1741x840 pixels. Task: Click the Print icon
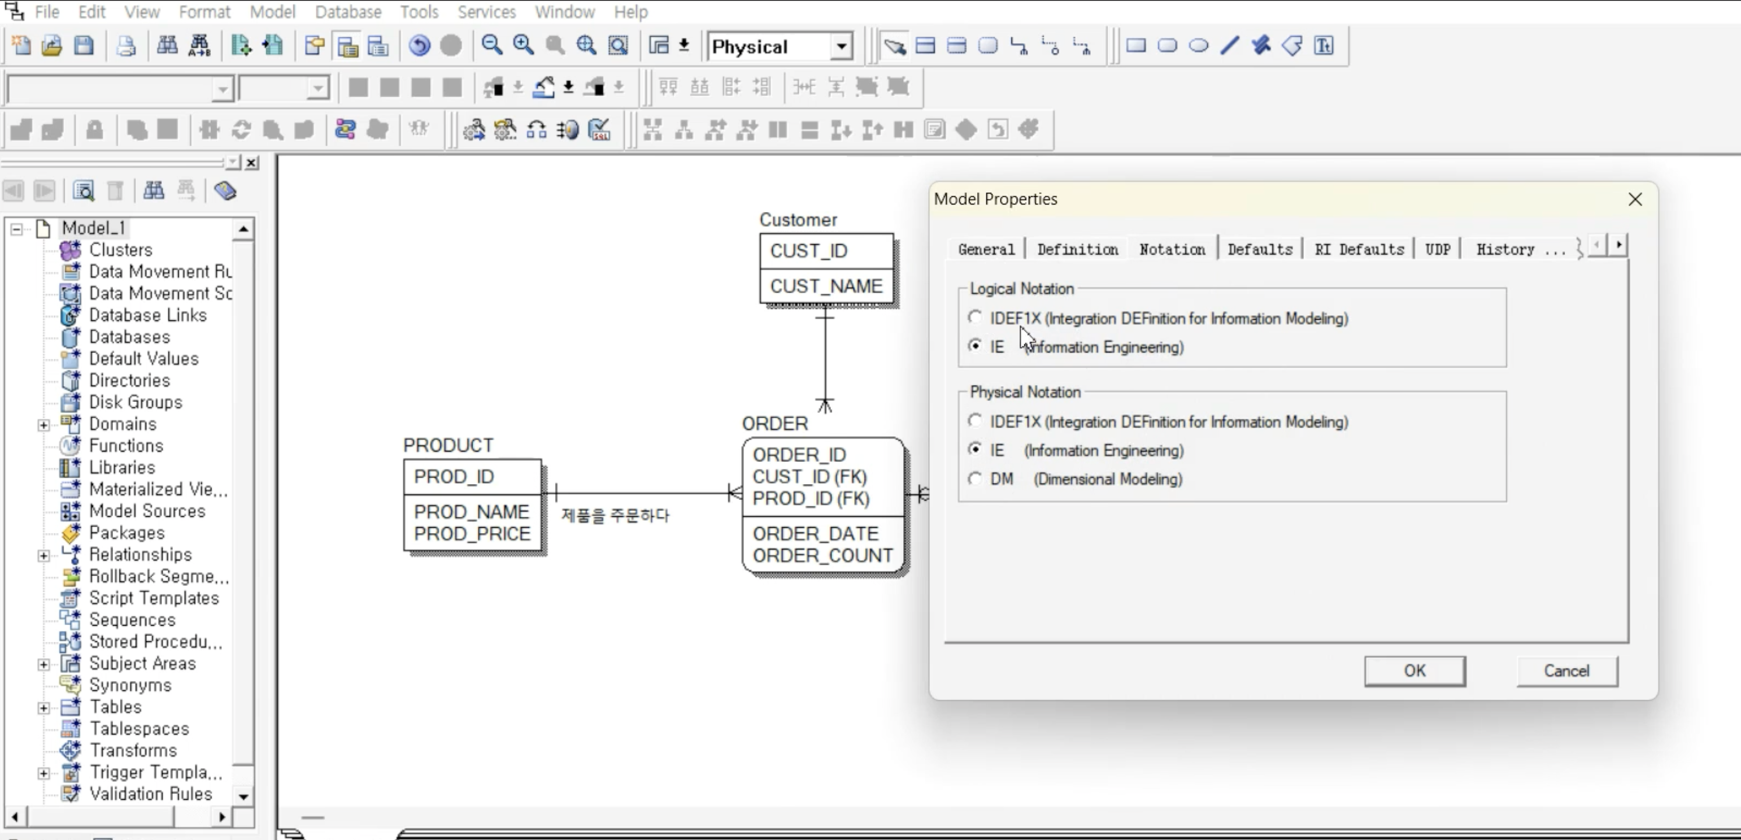[126, 46]
